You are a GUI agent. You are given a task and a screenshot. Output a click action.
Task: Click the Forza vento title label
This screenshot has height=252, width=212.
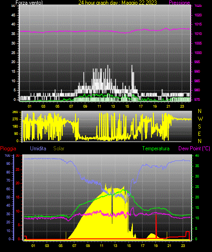click(29, 3)
